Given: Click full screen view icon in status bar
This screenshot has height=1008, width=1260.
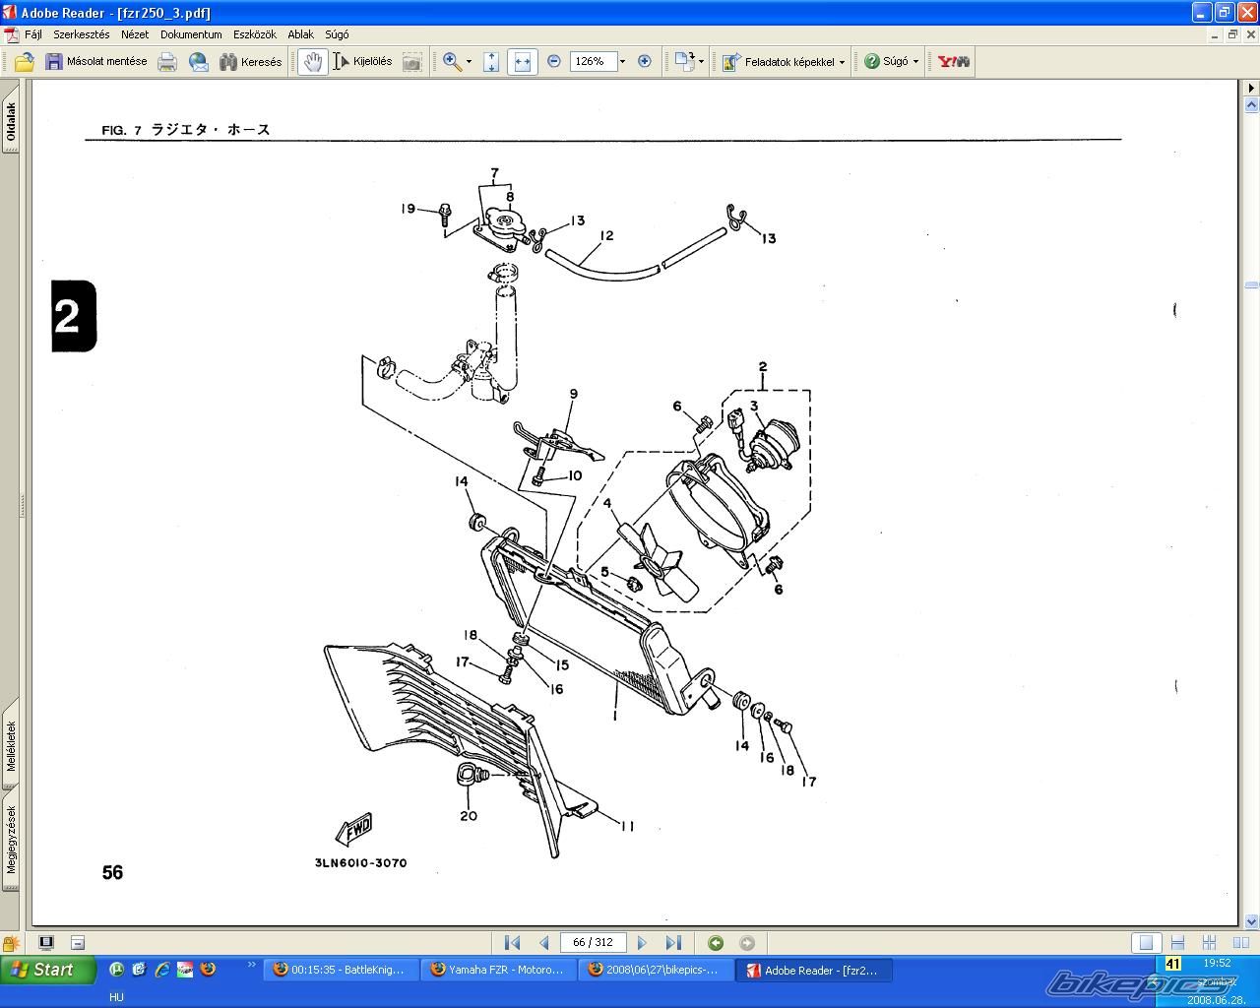Looking at the screenshot, I should tap(46, 942).
